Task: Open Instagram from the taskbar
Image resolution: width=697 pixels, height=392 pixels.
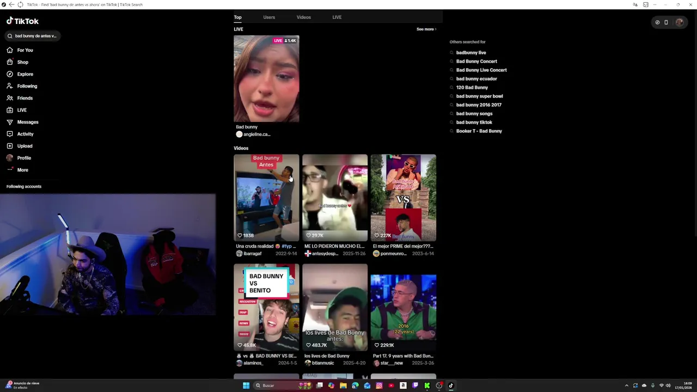Action: click(379, 385)
